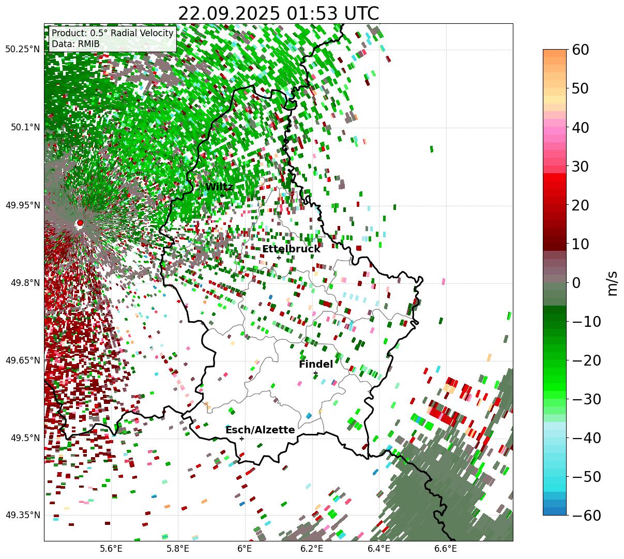The width and height of the screenshot is (624, 559).
Task: Click the Product 0.5° Radial Velocity legend box
Action: 113,39
